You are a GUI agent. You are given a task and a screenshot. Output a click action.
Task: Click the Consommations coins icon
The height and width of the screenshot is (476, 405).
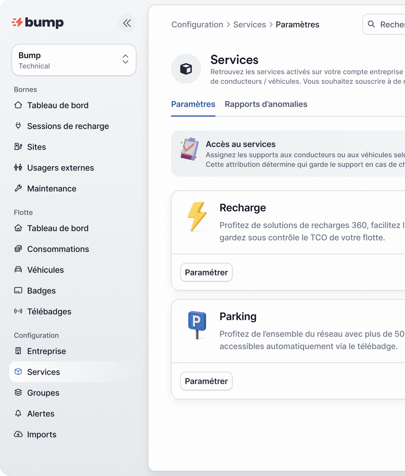18,249
